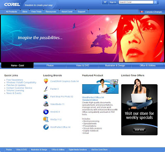Click the Digital Media Solutions footer link
Screen dimensions: 165x152
(78, 150)
